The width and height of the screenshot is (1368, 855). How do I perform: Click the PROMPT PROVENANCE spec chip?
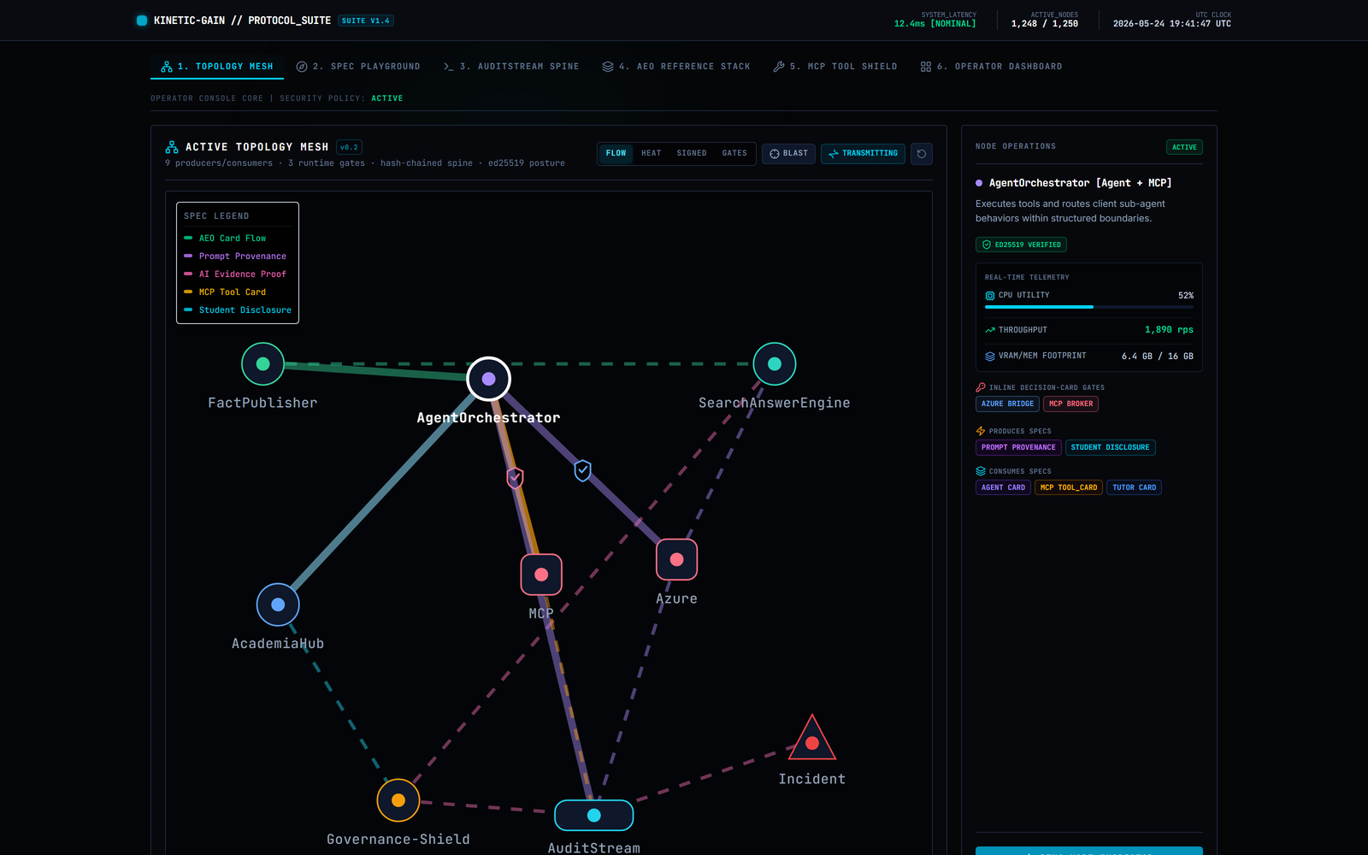click(x=1018, y=447)
